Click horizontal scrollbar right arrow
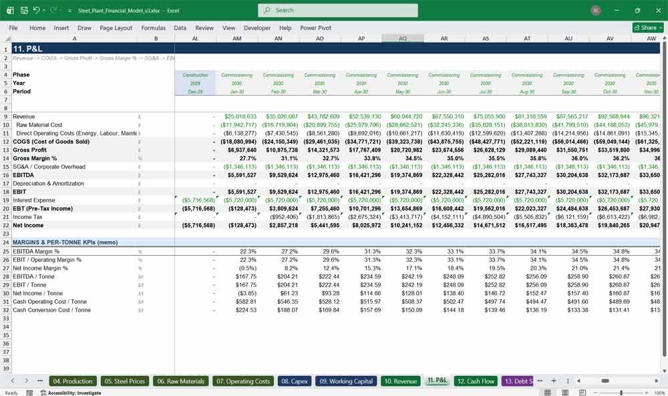 pyautogui.click(x=657, y=381)
